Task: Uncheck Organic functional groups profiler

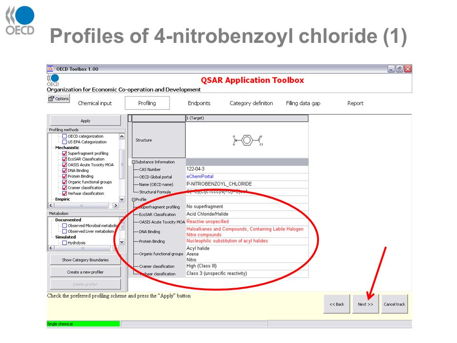Action: (64, 182)
